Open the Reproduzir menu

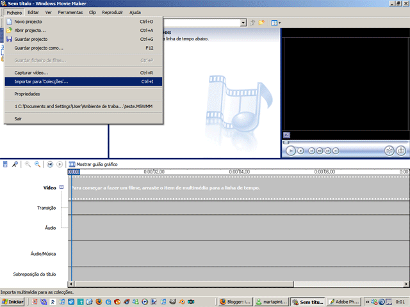click(113, 12)
